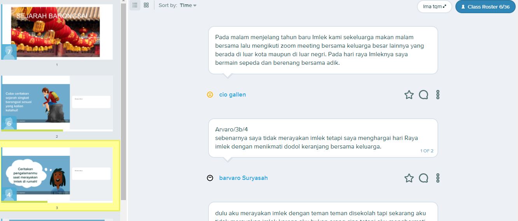518x221 pixels.
Task: Open more options for barvaro Suryasah
Action: pos(438,178)
